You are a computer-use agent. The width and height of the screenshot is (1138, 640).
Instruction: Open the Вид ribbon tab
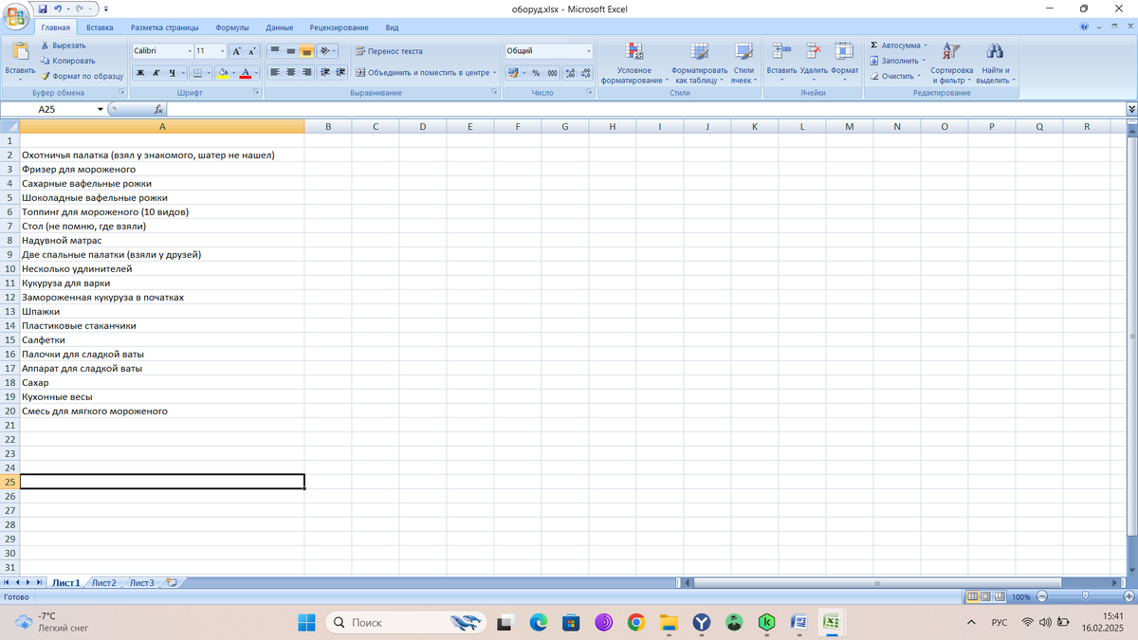tap(392, 27)
